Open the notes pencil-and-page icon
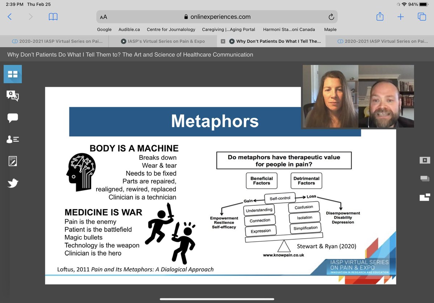This screenshot has width=434, height=303. point(13,161)
